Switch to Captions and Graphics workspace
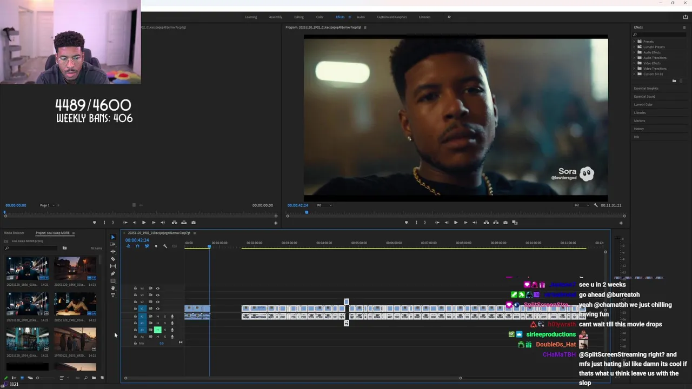The height and width of the screenshot is (389, 692). tap(392, 17)
